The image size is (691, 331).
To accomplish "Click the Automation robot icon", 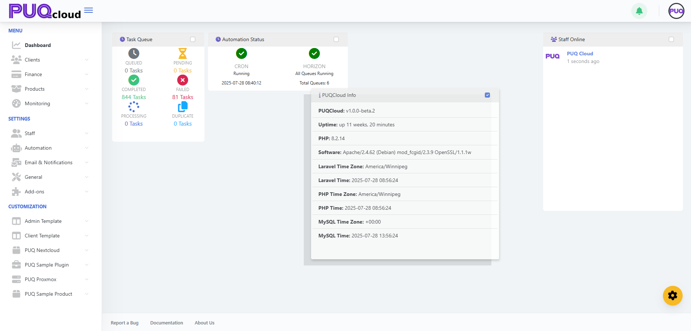I will pyautogui.click(x=16, y=148).
